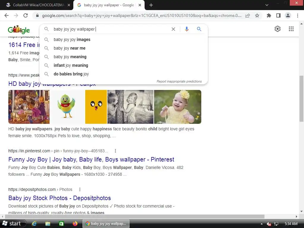
Task: Click the in.pinterest.com result URL
Action: click(58, 151)
